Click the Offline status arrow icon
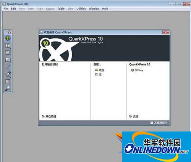The height and width of the screenshot is (162, 191). tap(133, 70)
